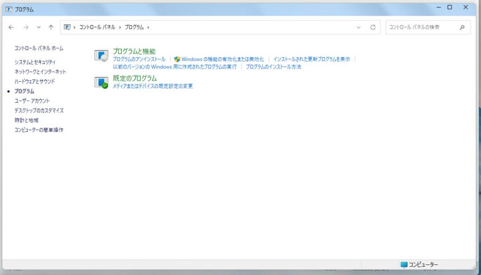Viewport: 481px width, 275px height.
Task: Click メディアまたはデバイスの既定設定の変更 link
Action: tap(153, 86)
